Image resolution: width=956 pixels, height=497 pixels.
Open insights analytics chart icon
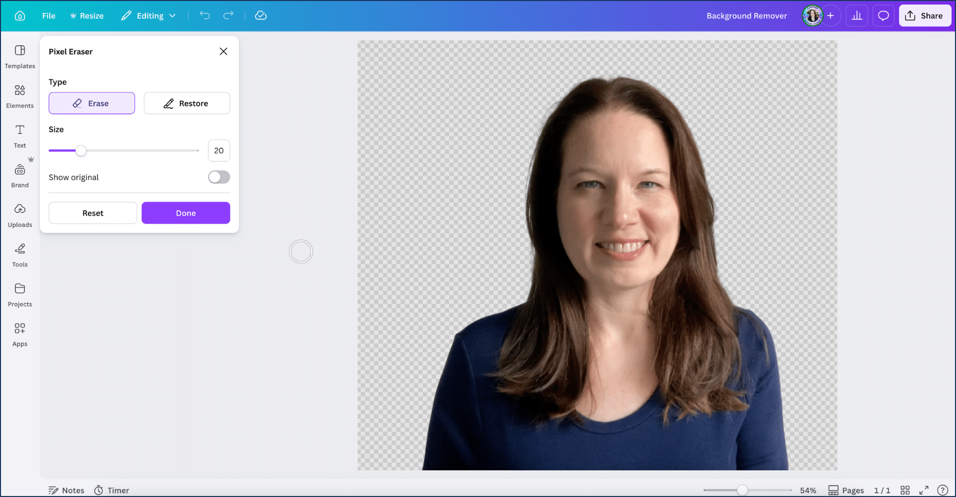[x=857, y=16]
